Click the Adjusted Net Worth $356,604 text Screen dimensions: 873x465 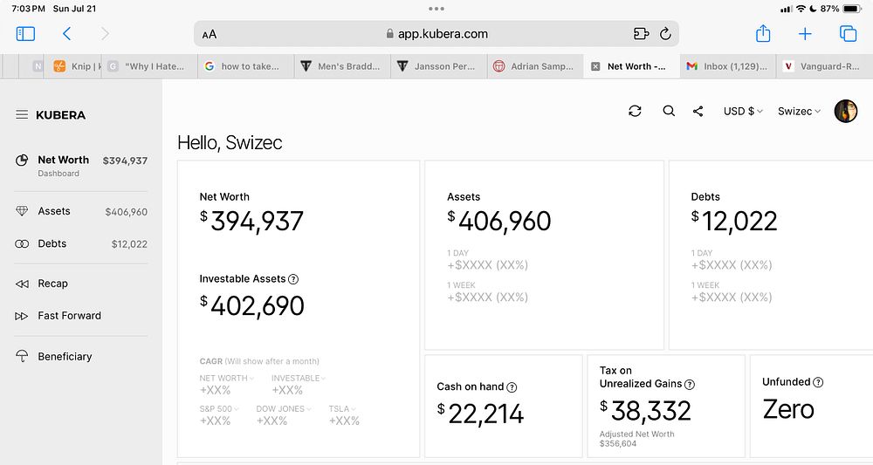(x=637, y=439)
